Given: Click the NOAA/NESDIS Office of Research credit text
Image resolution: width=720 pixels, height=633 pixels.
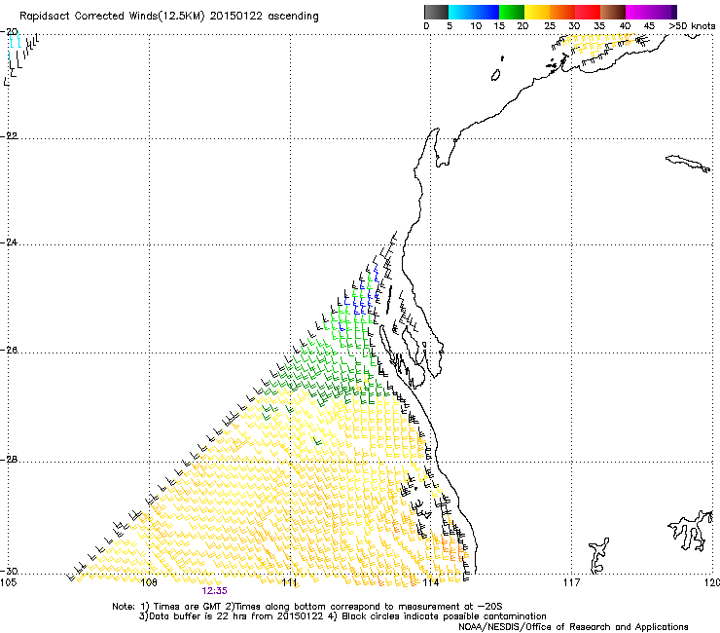Looking at the screenshot, I should pos(573,627).
